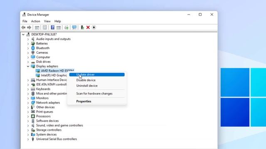Image resolution: width=266 pixels, height=149 pixels.
Task: Open the Help menu
Action: 57,21
